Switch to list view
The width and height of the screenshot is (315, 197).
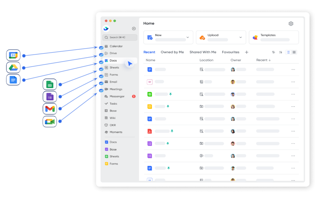(288, 52)
